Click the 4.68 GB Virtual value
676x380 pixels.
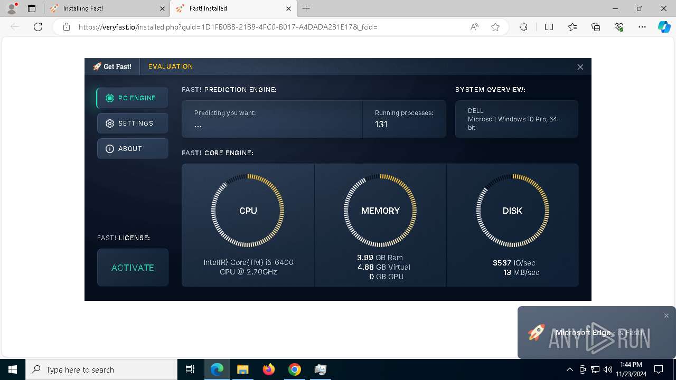384,267
